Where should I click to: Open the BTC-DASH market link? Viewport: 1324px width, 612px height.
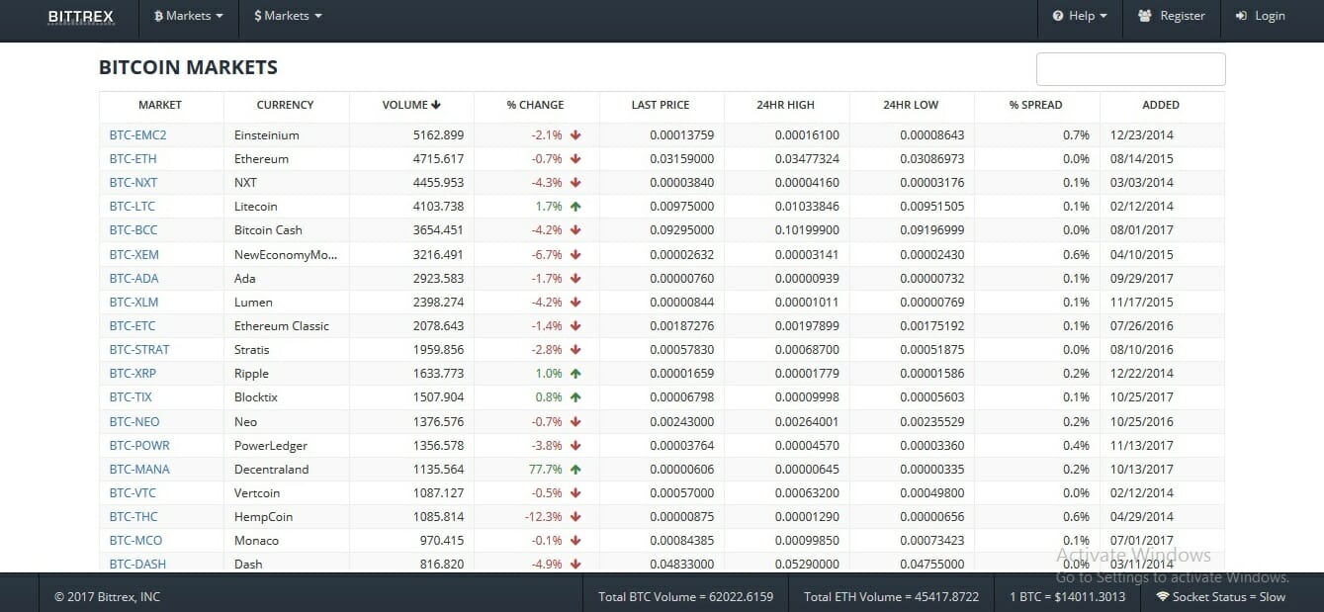137,565
